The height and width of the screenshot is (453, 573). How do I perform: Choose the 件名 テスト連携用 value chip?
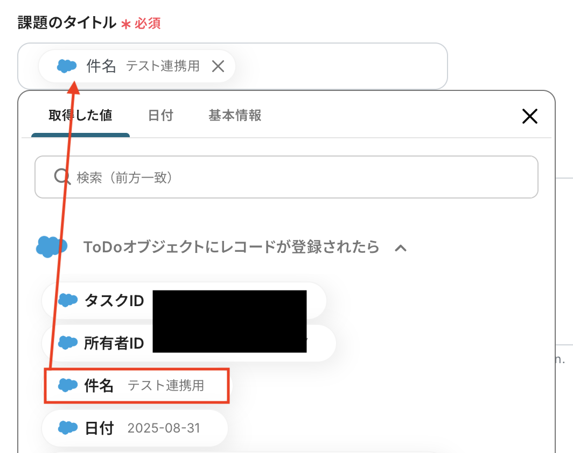pyautogui.click(x=137, y=385)
